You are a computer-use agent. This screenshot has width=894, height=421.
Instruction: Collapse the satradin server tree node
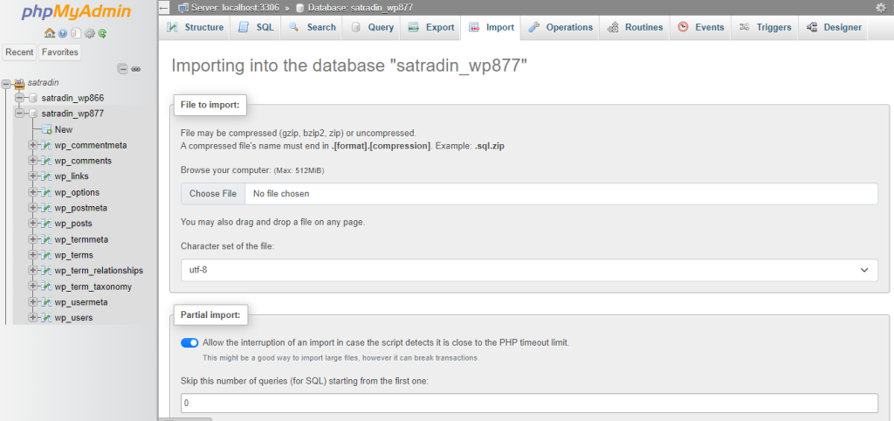click(x=6, y=83)
